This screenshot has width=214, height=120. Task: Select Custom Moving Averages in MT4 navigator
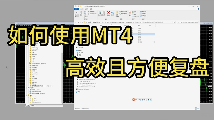(x=38, y=64)
